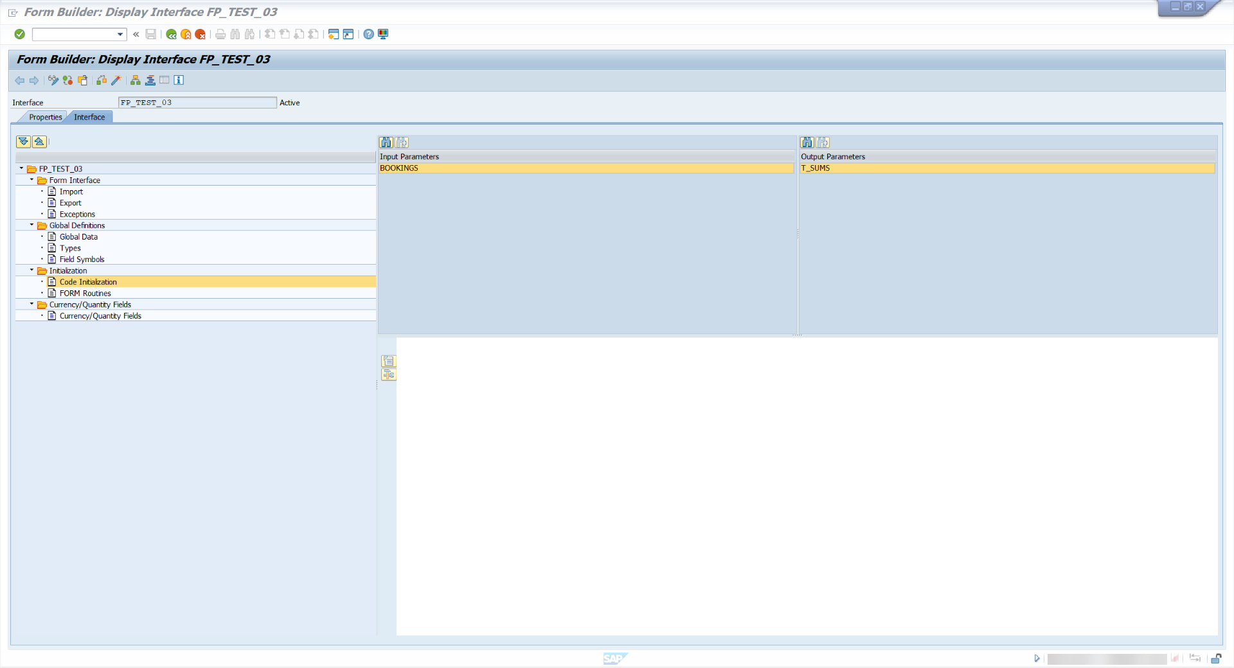Click the Generate Shortcut icon
Screen dimensions: 1234x668
click(348, 34)
